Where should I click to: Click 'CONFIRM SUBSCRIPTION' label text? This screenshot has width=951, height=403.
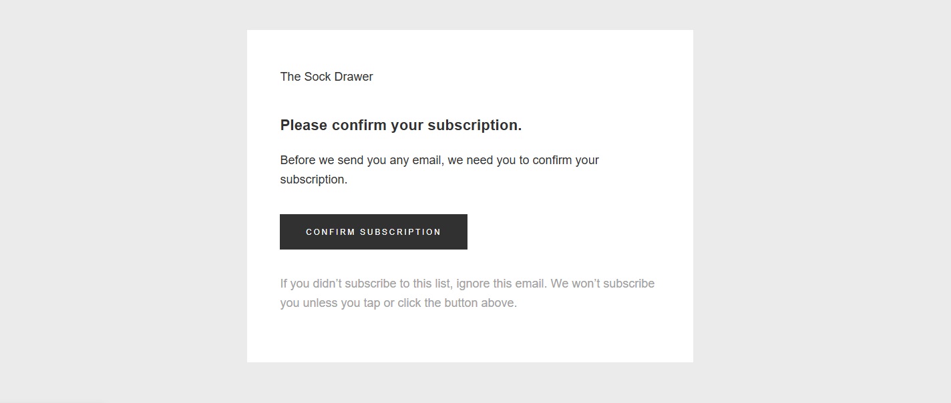pos(373,232)
